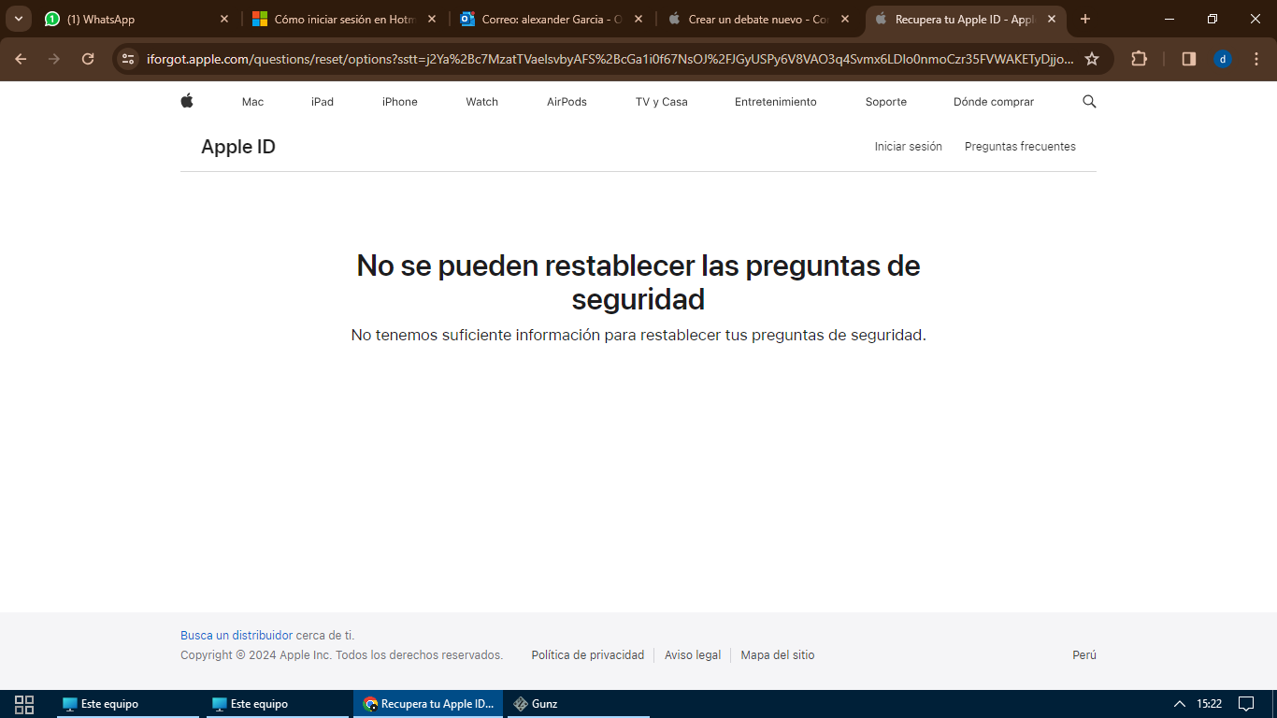Show hidden system tray icons chevron

tap(1180, 704)
